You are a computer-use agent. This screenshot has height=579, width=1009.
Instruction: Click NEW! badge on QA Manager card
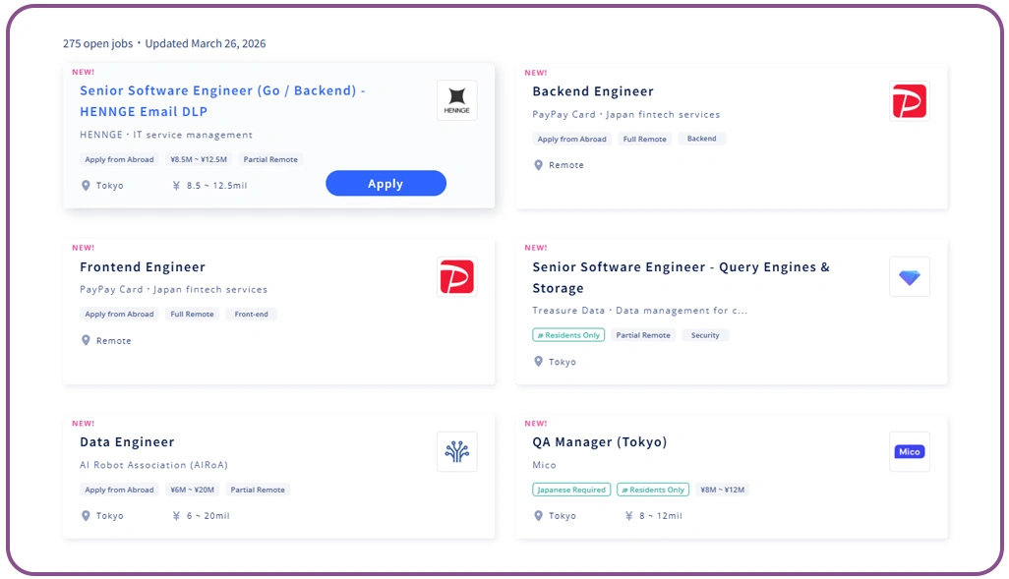click(x=536, y=424)
